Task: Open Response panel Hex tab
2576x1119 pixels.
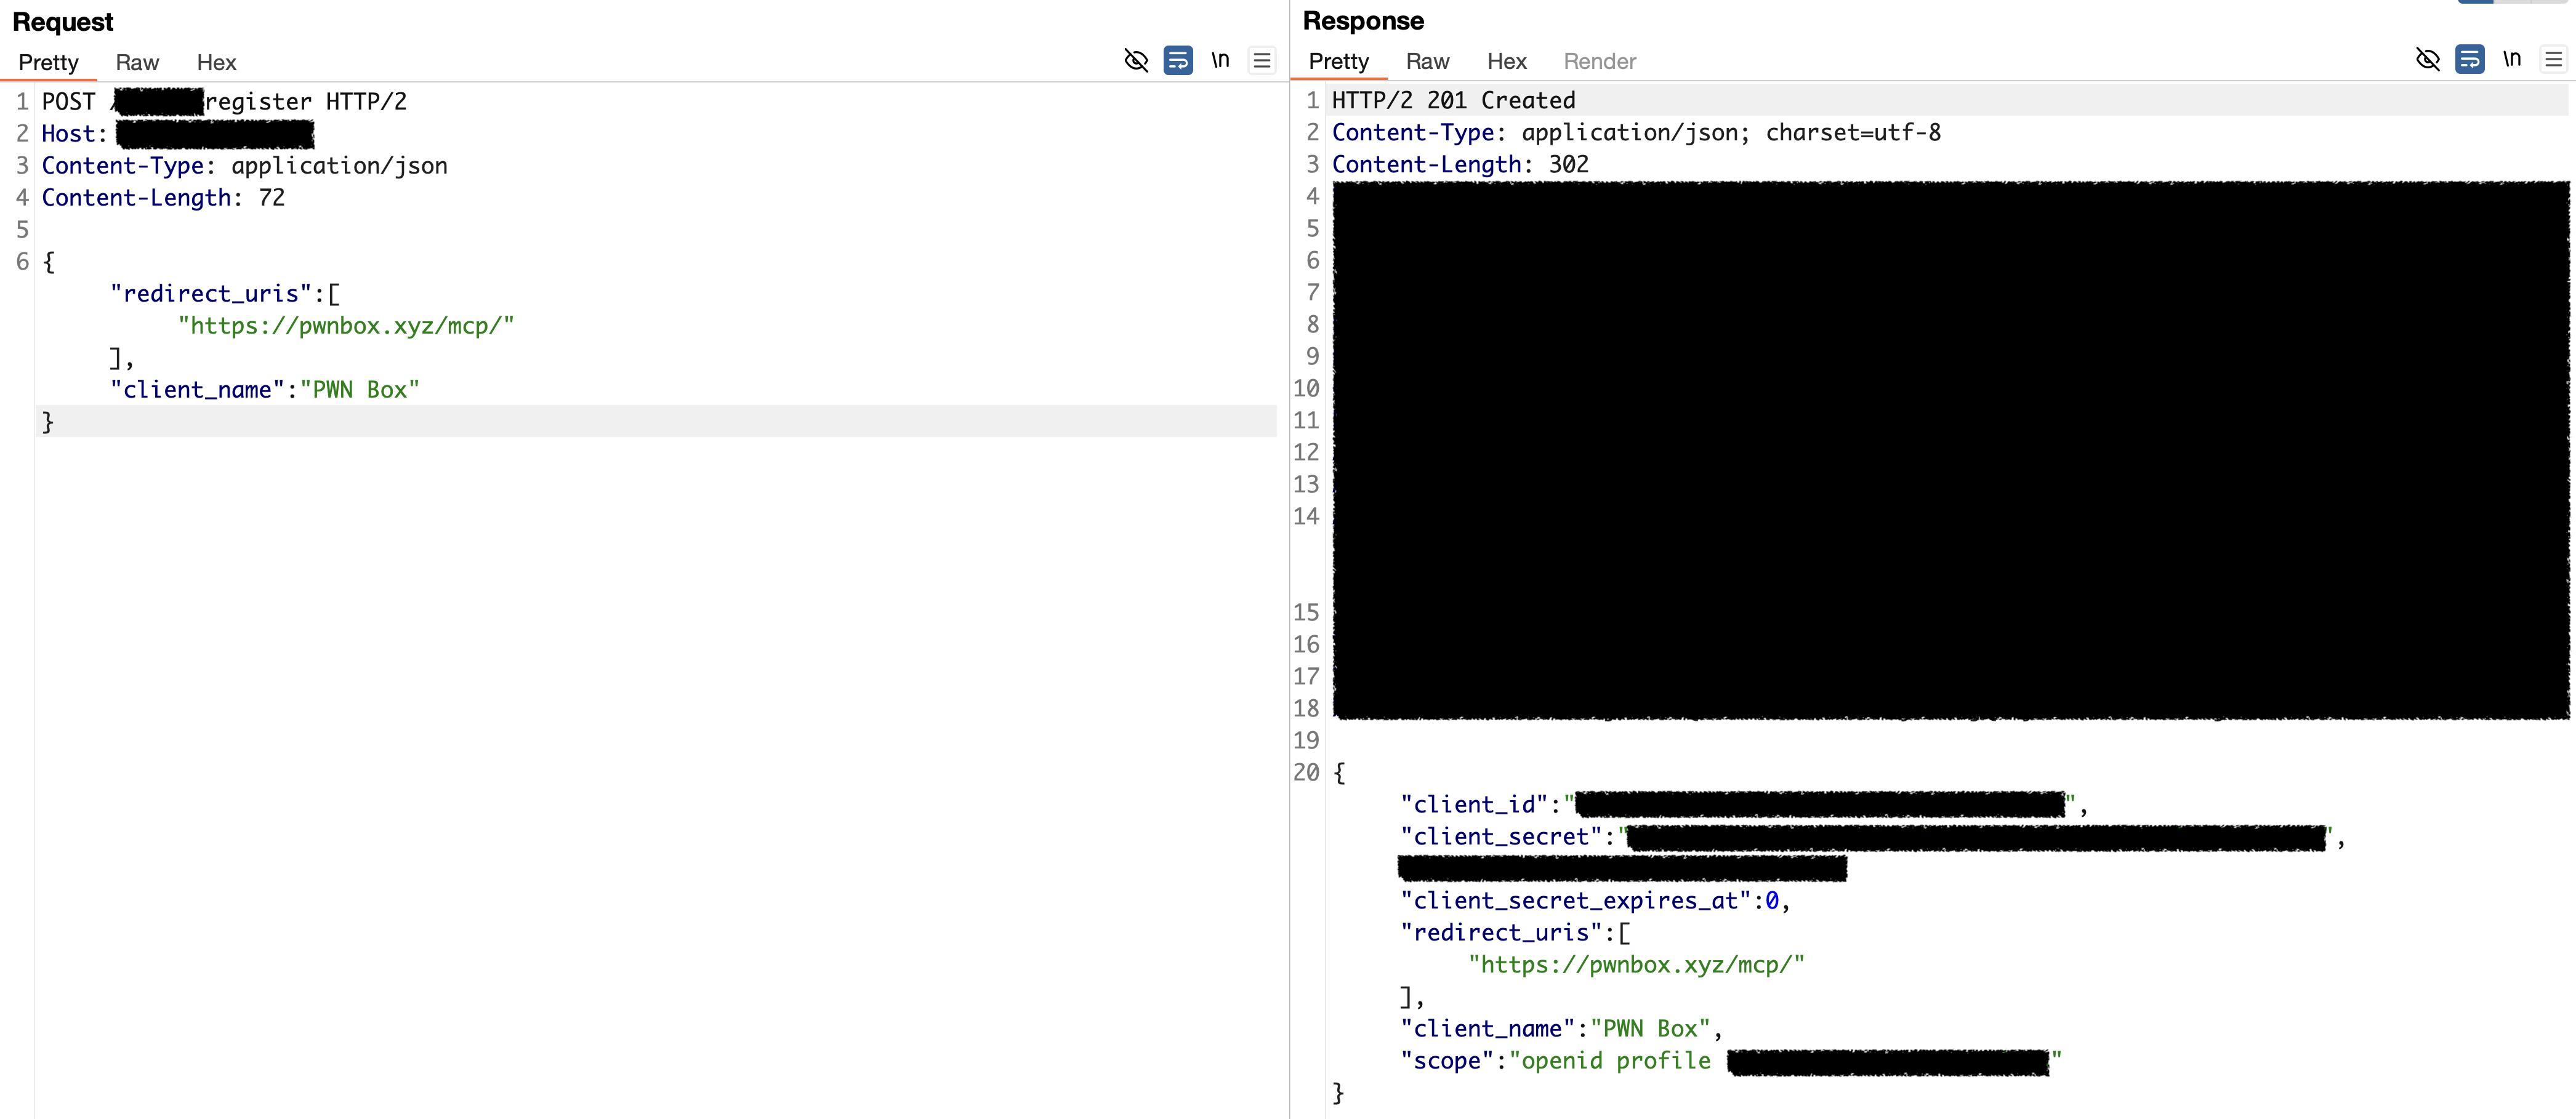Action: pyautogui.click(x=1506, y=61)
